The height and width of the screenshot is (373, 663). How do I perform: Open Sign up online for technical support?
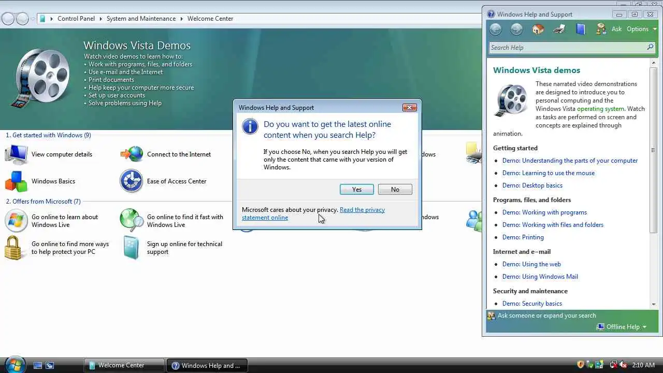click(x=172, y=248)
